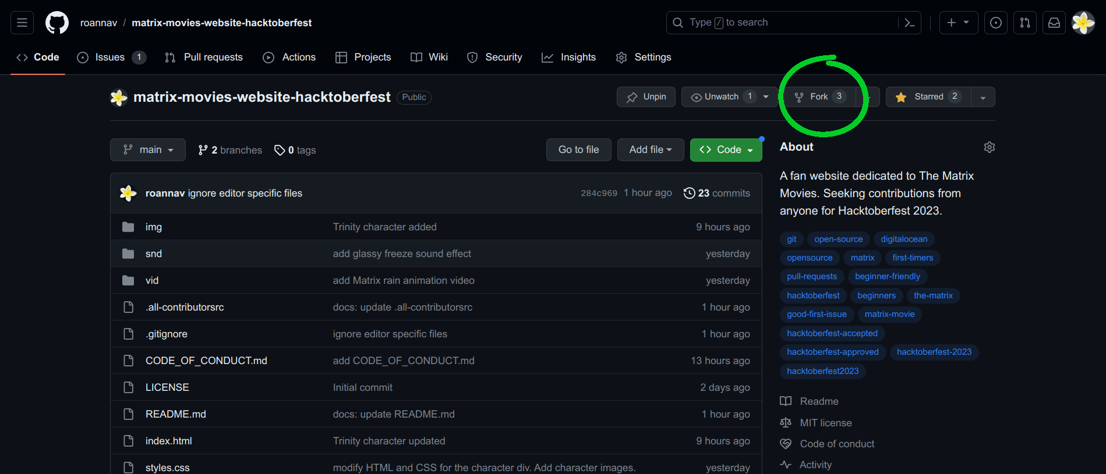Screen dimensions: 1106x474
Task: Click the digitalocean topic tag
Action: click(x=904, y=239)
